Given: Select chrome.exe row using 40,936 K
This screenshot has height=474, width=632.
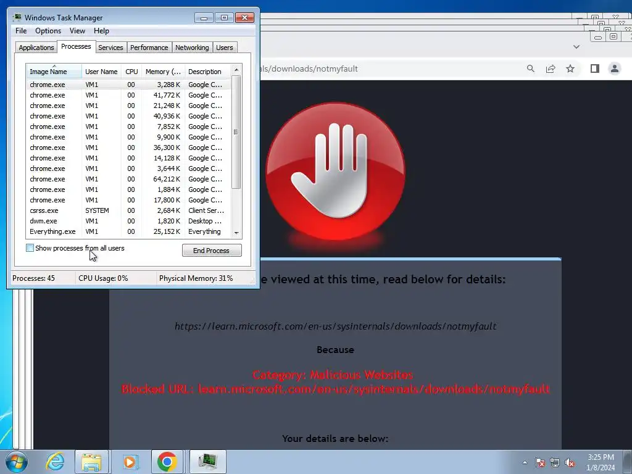Looking at the screenshot, I should pos(129,116).
